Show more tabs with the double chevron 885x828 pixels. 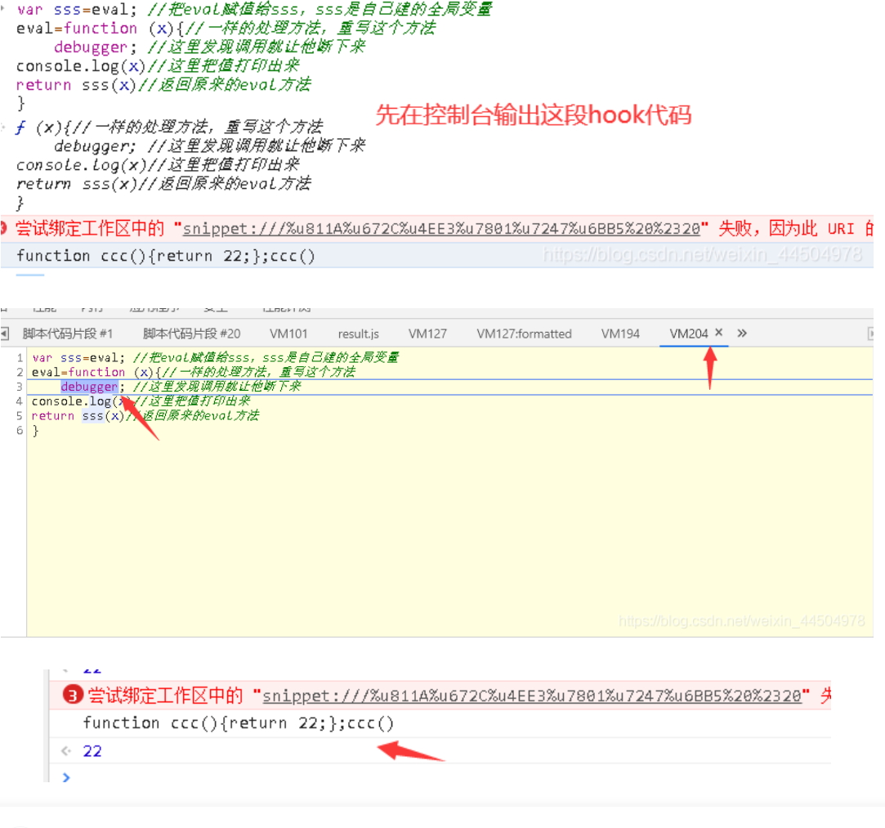pyautogui.click(x=742, y=333)
